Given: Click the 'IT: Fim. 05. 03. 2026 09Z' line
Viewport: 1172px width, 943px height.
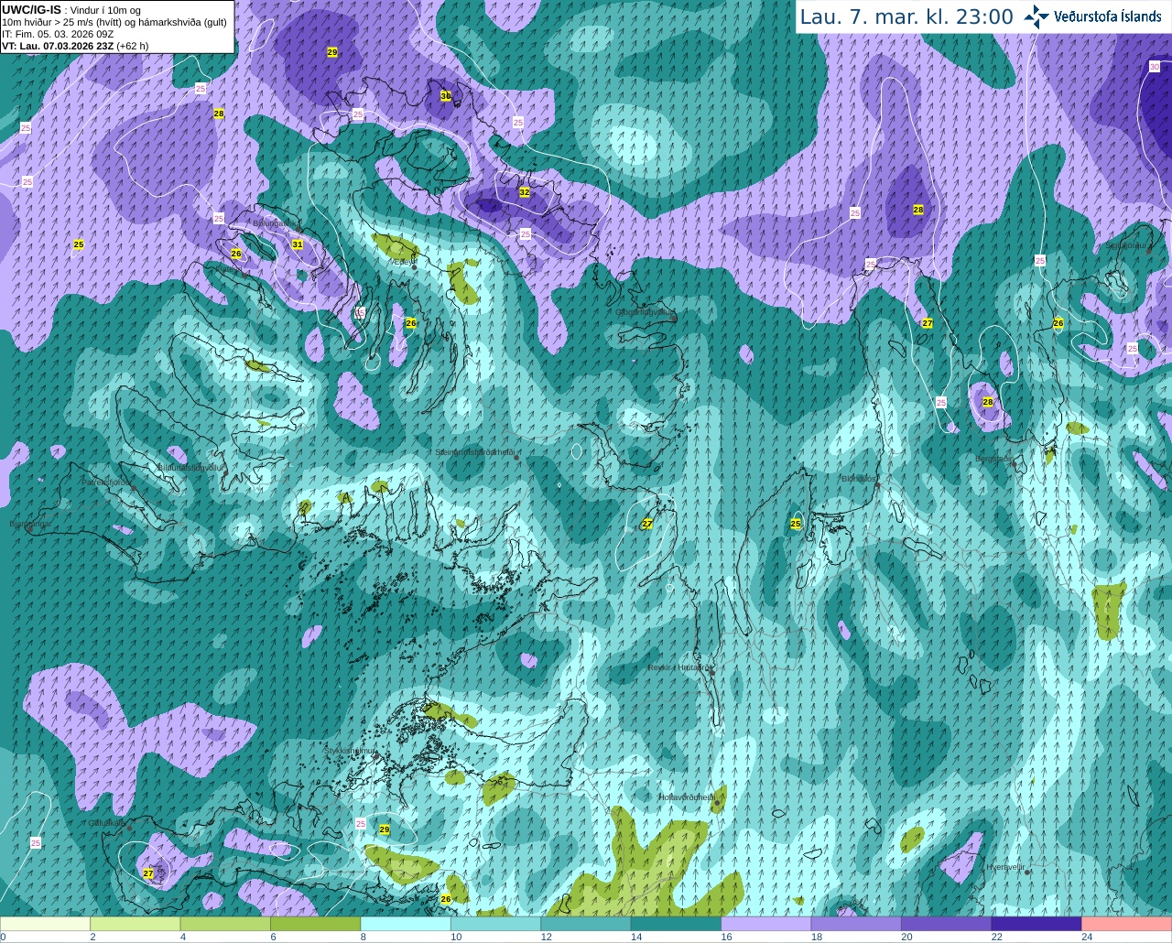Looking at the screenshot, I should click(58, 33).
